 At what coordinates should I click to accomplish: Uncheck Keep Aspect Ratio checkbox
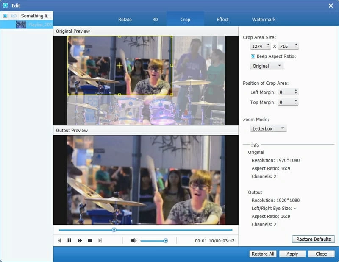coord(253,56)
